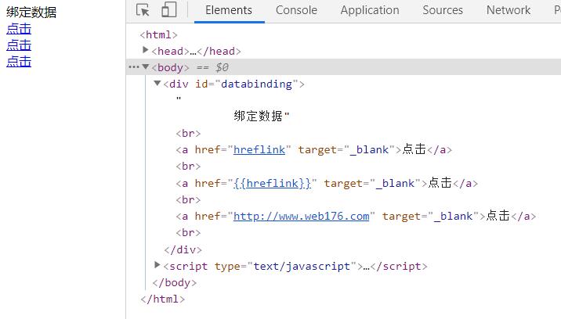The image size is (561, 319).
Task: Select the opening html tag node
Action: [159, 34]
